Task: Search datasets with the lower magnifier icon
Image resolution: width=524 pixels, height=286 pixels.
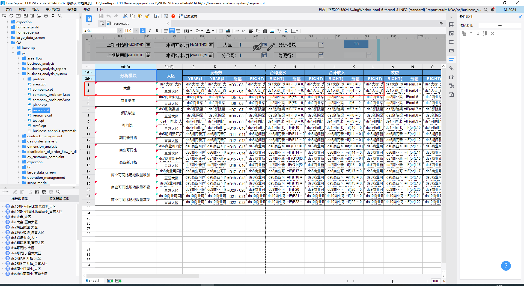Action: click(x=58, y=192)
